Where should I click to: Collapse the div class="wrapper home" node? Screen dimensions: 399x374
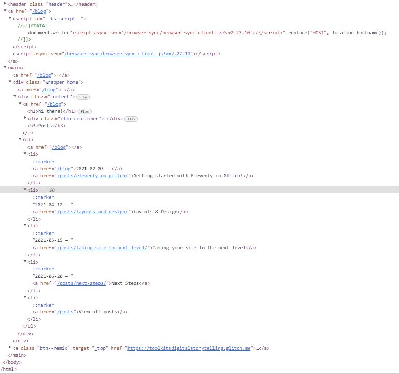10,82
